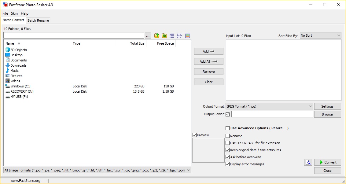
Task: Switch to the Batch Rename tab
Action: (38, 20)
